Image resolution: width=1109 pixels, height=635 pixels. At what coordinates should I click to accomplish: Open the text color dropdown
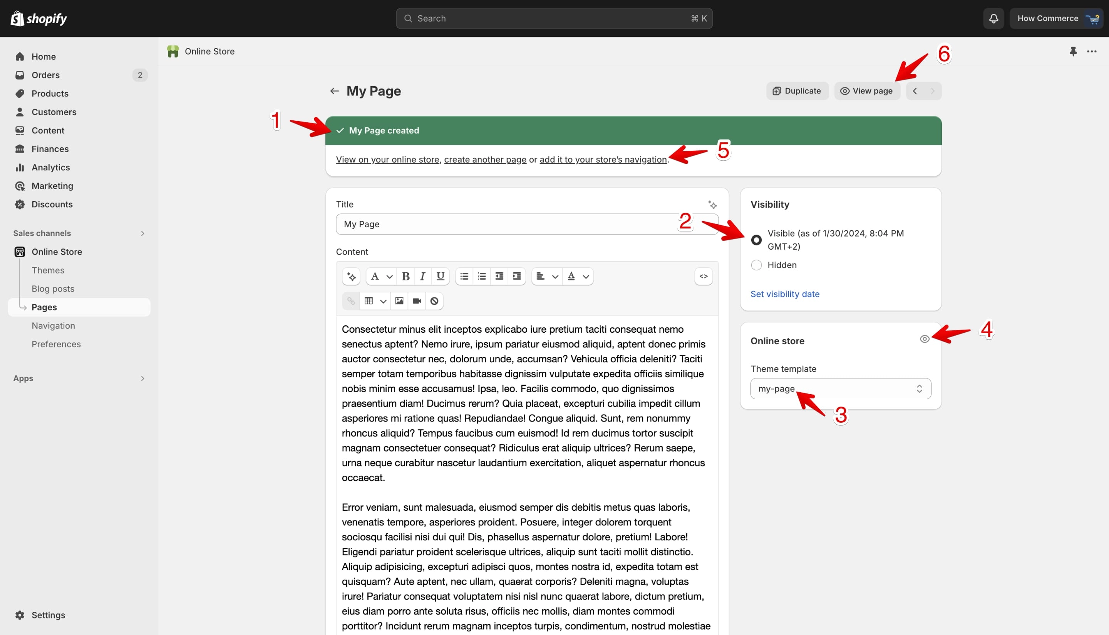578,277
